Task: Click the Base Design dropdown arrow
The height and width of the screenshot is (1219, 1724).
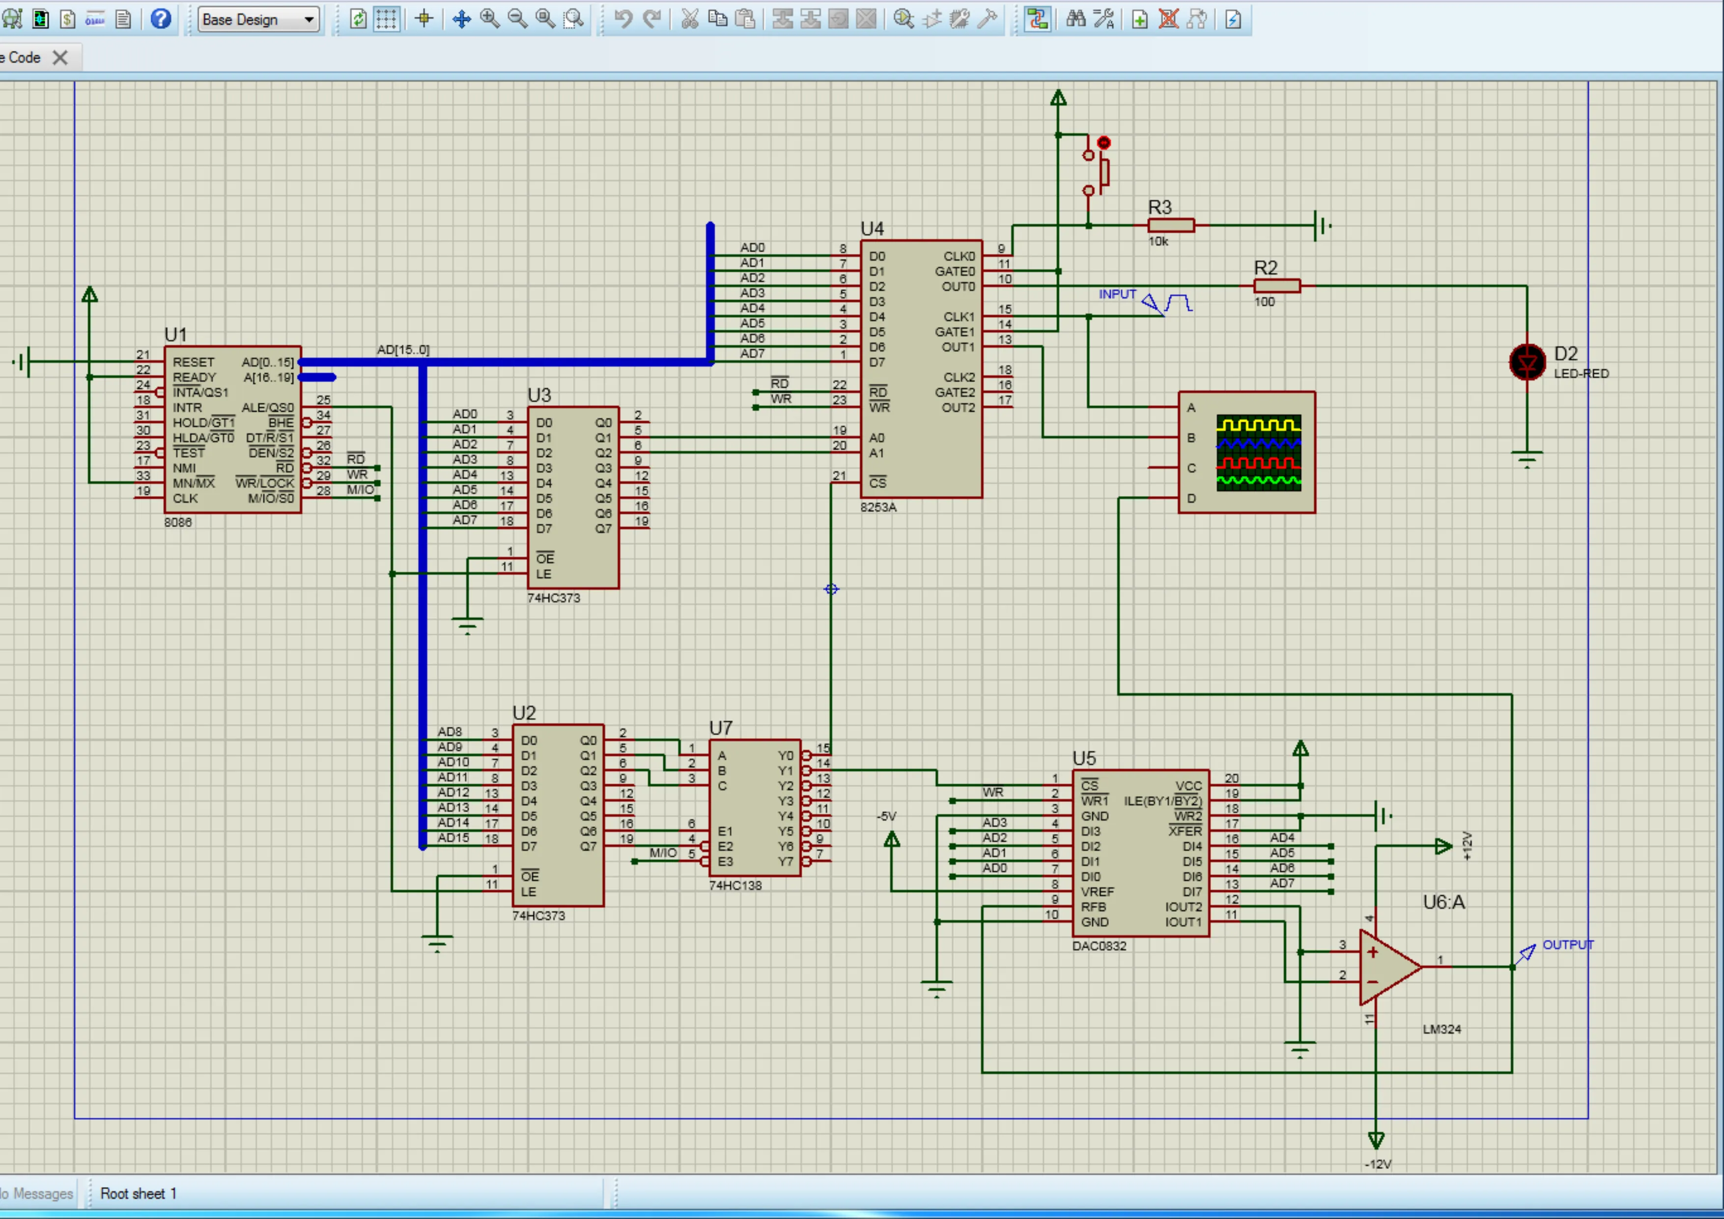Action: point(309,20)
